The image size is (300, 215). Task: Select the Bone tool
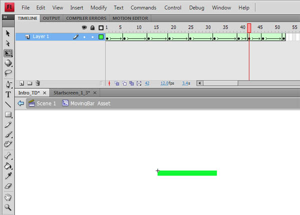click(8, 156)
